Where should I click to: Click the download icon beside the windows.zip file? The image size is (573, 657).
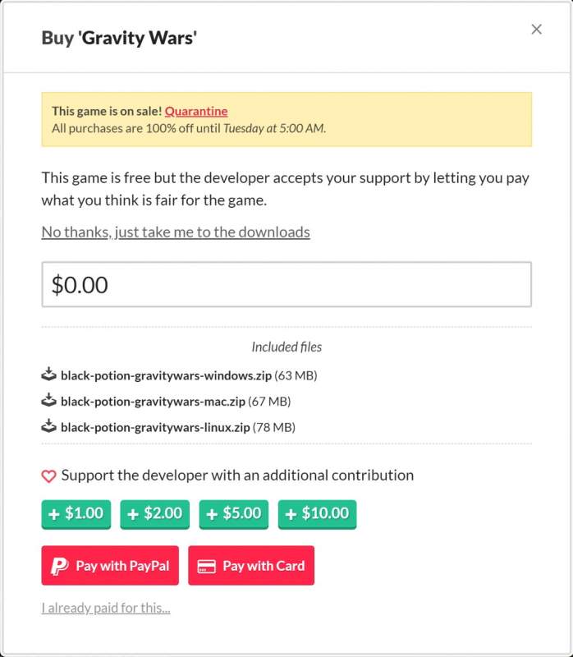pos(48,375)
